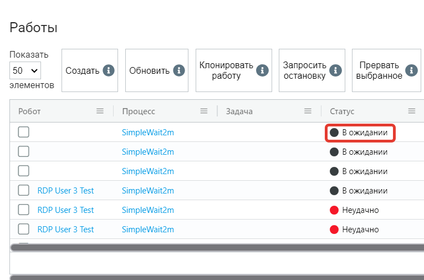Open the Статус column menu icon

click(412, 111)
